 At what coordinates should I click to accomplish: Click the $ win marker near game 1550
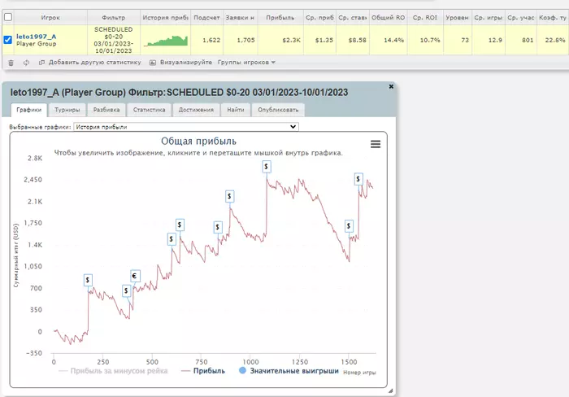358,179
